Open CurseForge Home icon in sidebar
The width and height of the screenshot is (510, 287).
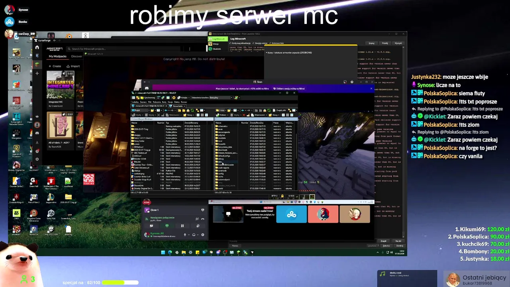point(37,47)
